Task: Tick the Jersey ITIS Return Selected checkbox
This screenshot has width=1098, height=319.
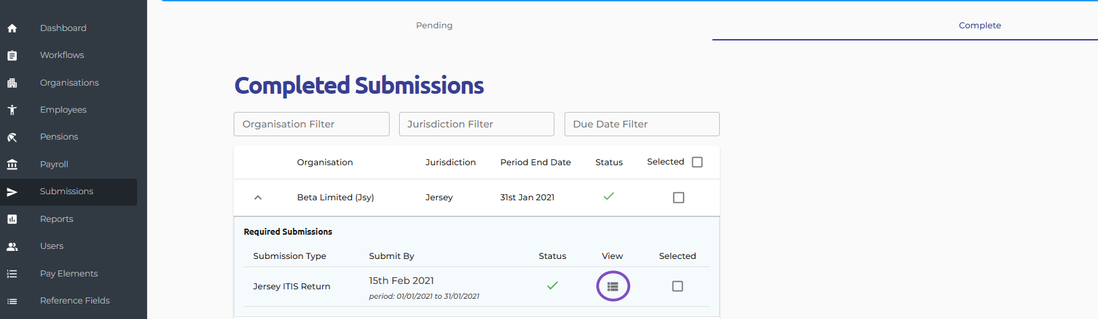Action: click(677, 287)
